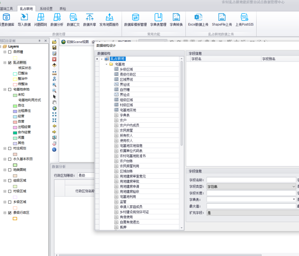Save the map document with the floppy disk icon
The image size is (299, 256).
tap(54, 48)
